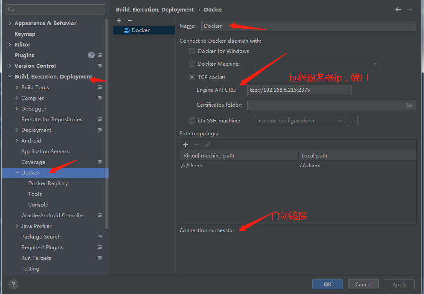Click project-level icon next to Plugins
424x294 pixels.
pyautogui.click(x=99, y=55)
